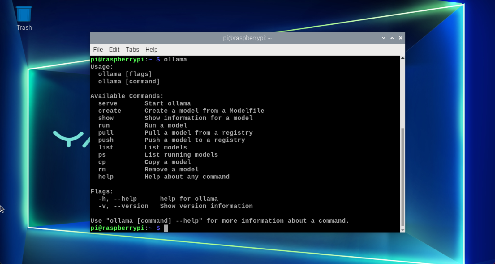Click 'List running models' text
This screenshot has width=495, height=264.
[181, 155]
